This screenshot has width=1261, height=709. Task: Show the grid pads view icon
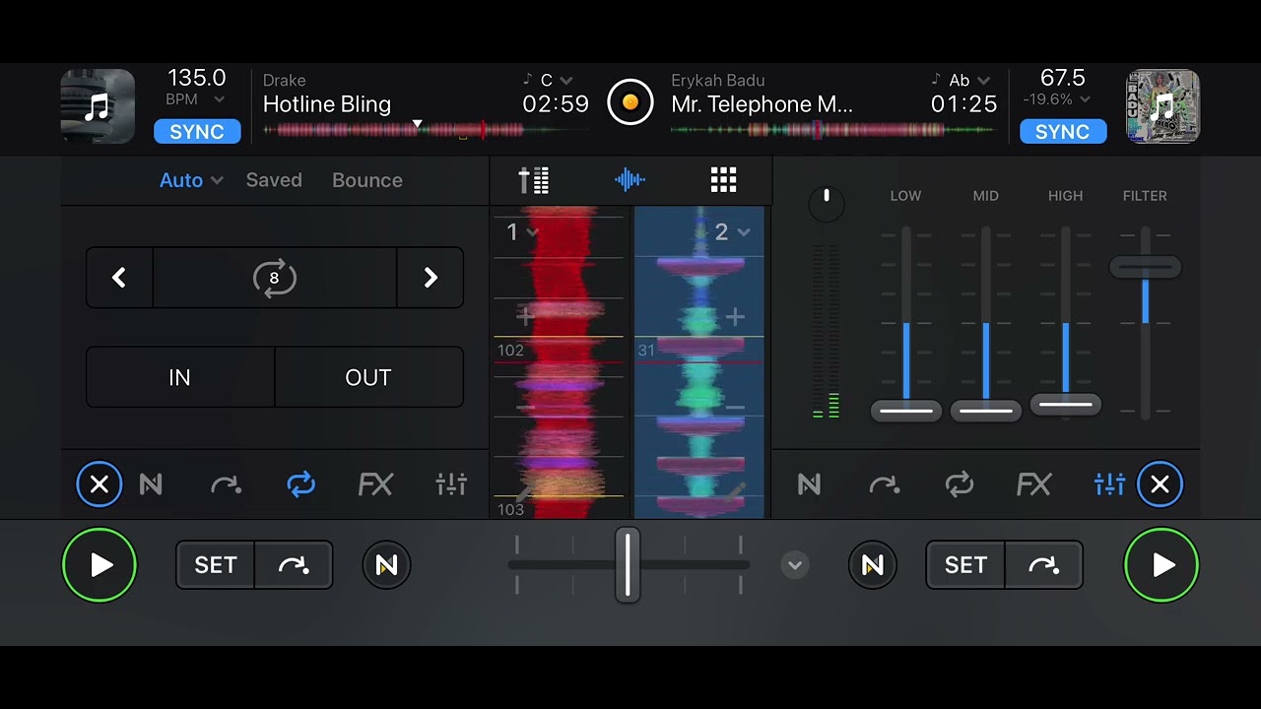pyautogui.click(x=724, y=180)
